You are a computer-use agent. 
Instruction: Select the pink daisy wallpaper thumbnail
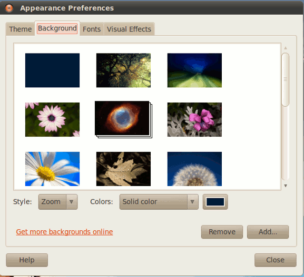click(52, 119)
